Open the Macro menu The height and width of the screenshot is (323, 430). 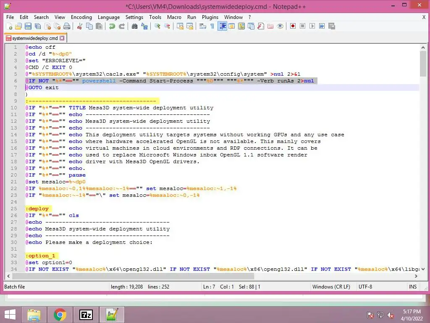pos(174,17)
